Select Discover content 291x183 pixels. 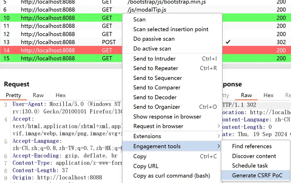pos(254,156)
